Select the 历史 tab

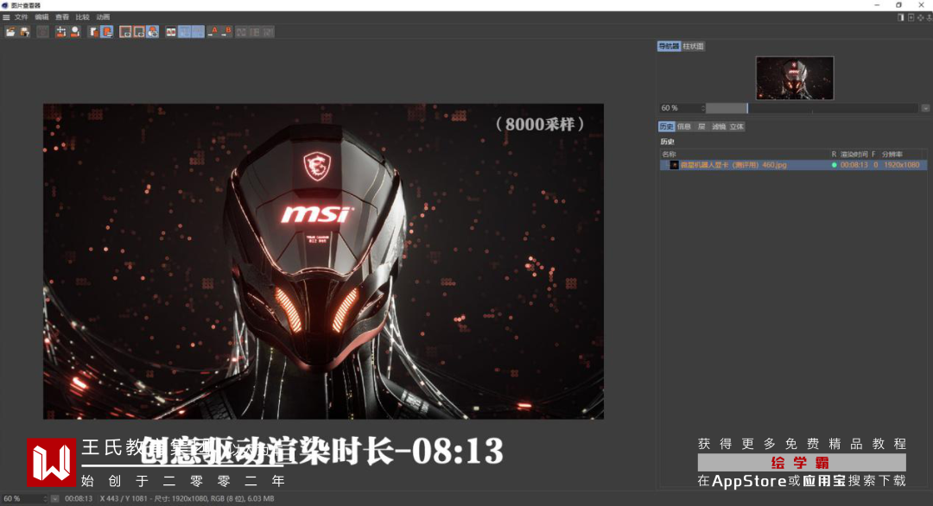666,127
